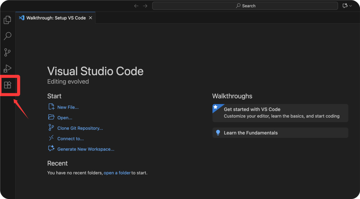Click the Walkthroughs section heading

point(232,96)
